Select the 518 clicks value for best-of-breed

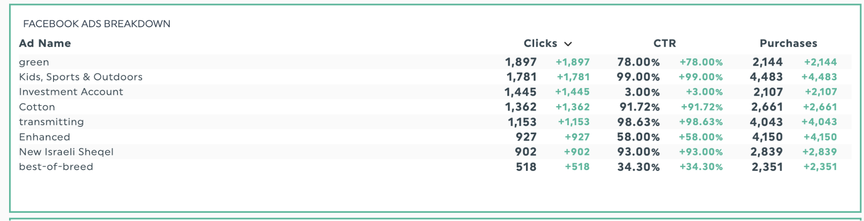pos(526,167)
